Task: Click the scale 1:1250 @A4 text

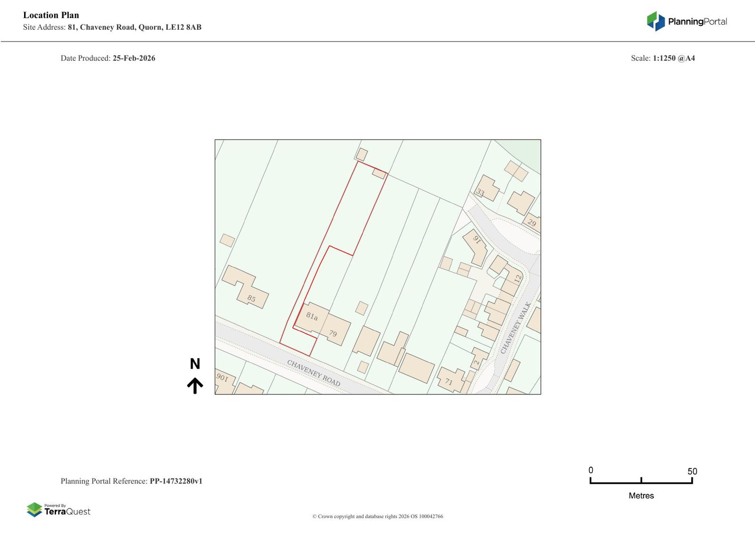Action: click(673, 58)
